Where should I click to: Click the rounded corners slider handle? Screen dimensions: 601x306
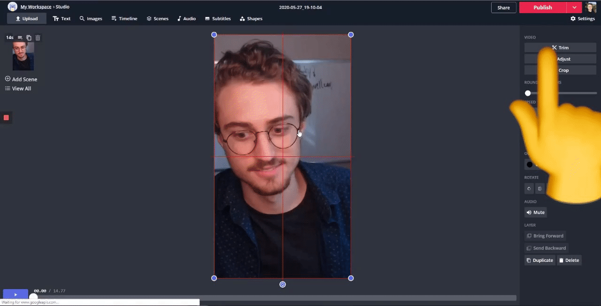[528, 93]
